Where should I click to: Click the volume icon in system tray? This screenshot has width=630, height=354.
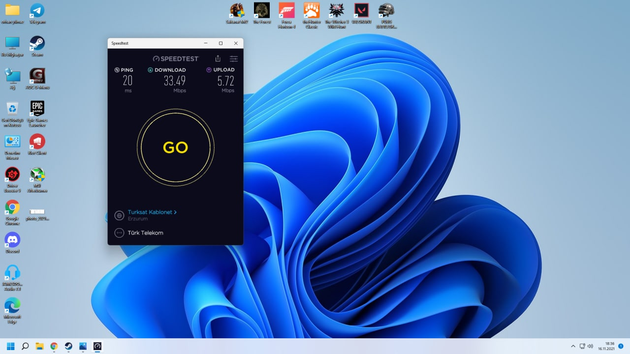click(590, 346)
